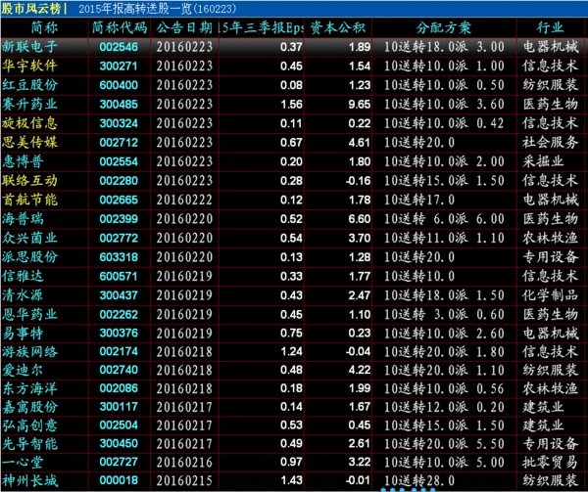
Task: Select stock name 东方海洋
Action: point(29,388)
